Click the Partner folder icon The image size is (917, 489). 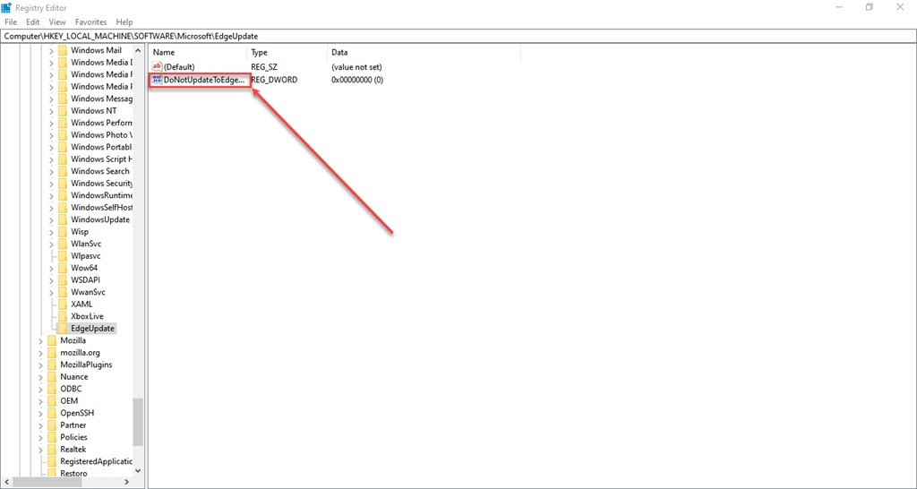52,425
